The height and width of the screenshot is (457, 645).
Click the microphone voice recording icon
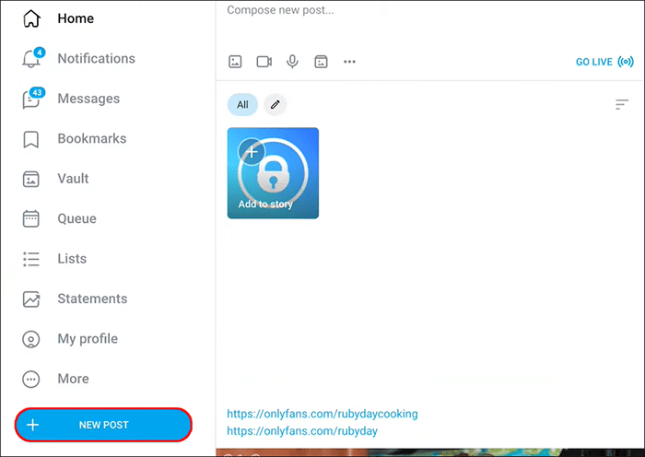point(292,62)
